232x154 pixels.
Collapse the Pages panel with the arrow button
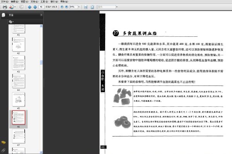(x=41, y=15)
